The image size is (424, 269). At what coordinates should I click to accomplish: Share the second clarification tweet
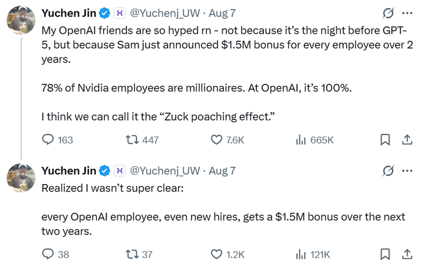(x=406, y=254)
